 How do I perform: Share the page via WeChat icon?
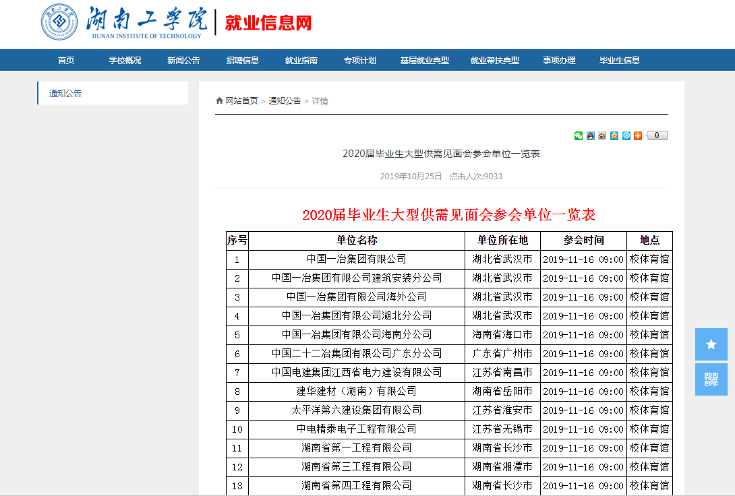point(579,135)
